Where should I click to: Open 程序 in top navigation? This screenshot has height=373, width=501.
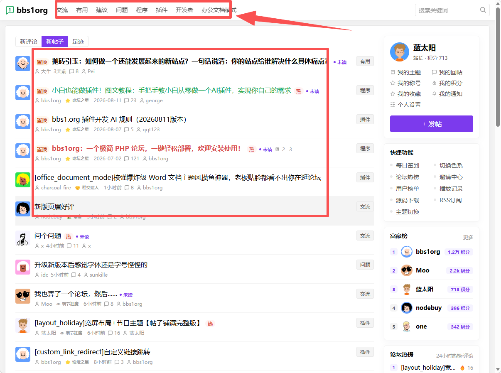pyautogui.click(x=142, y=10)
